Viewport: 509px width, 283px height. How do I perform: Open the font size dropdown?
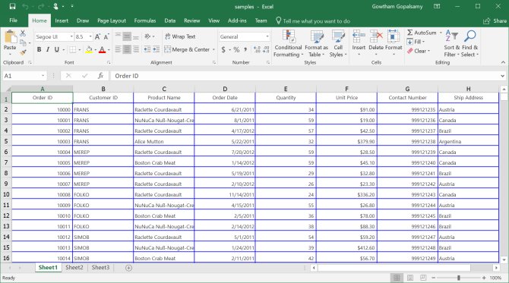(90, 36)
